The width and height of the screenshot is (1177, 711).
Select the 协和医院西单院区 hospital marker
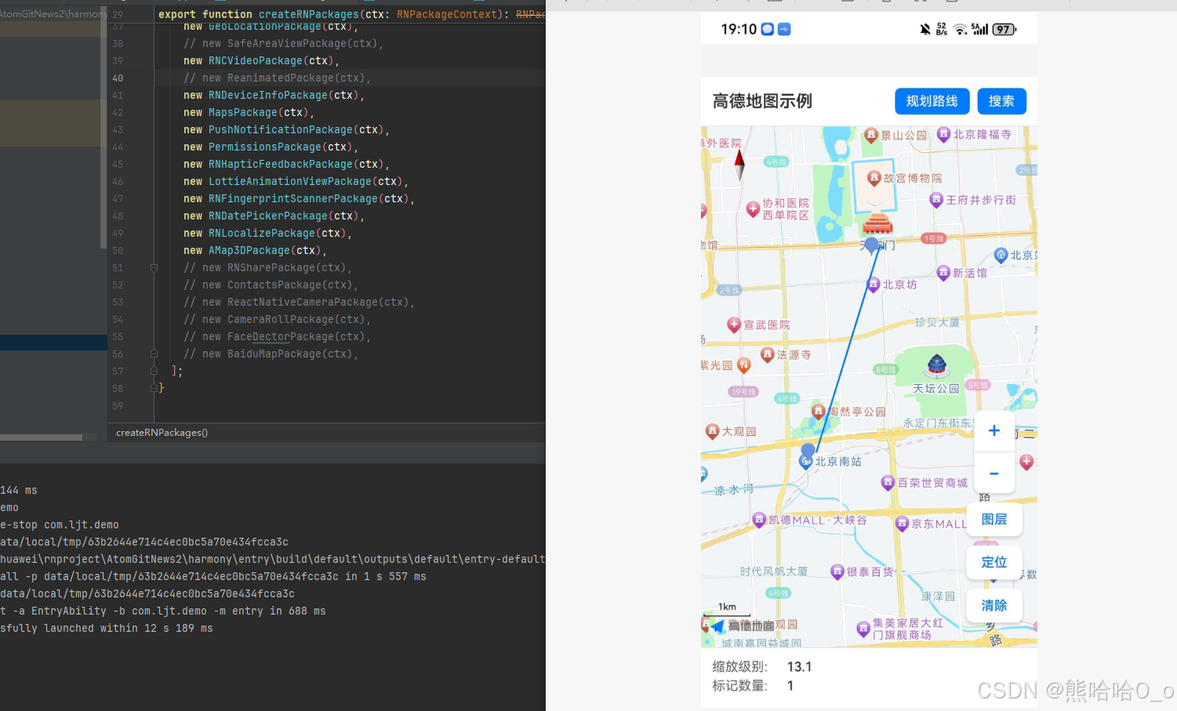pos(753,209)
